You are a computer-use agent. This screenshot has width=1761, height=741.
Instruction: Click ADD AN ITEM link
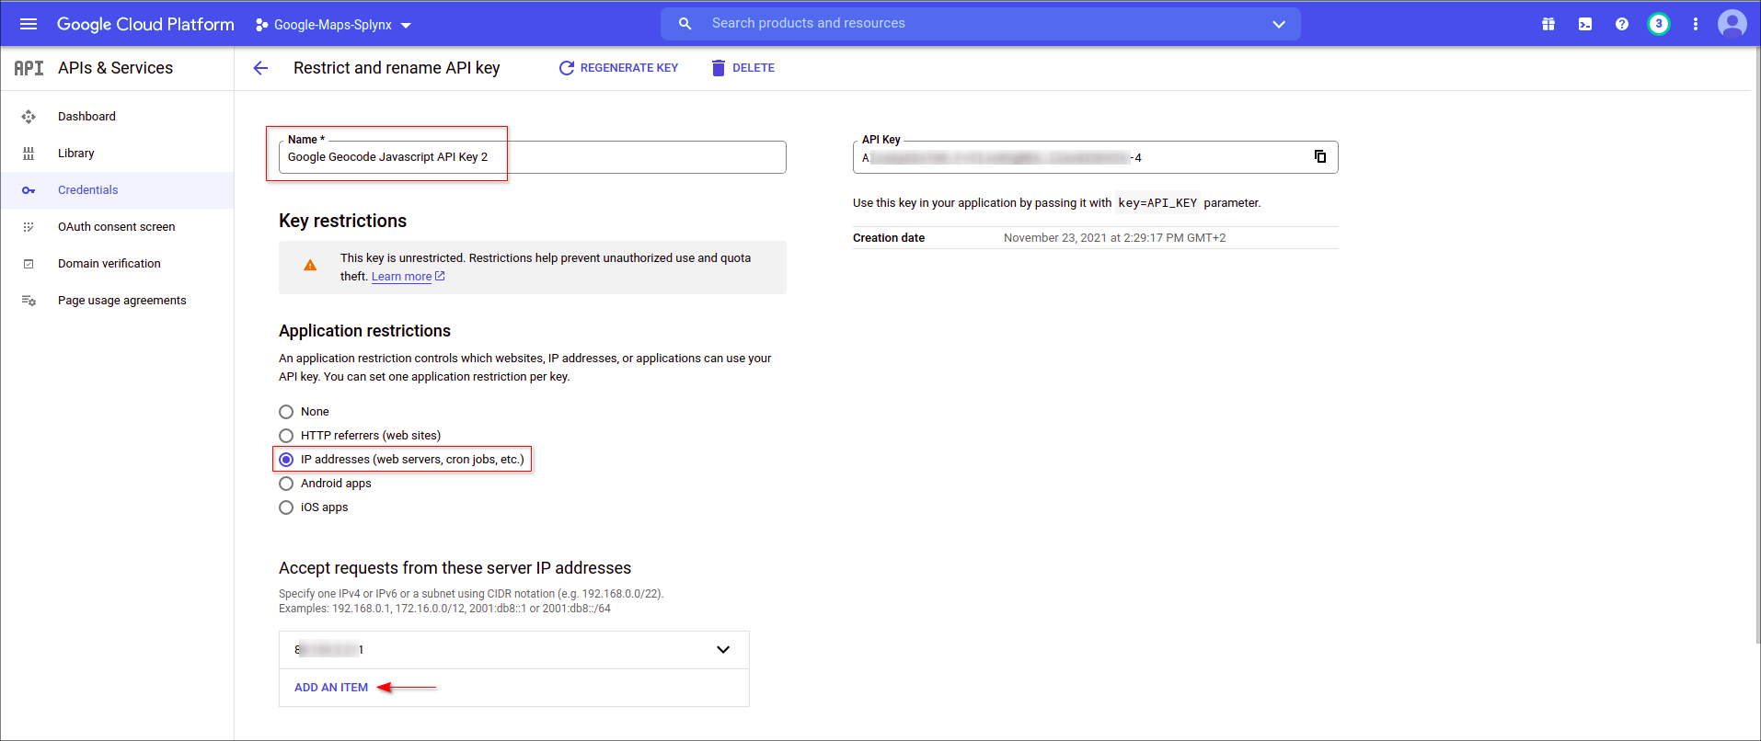[x=331, y=688]
